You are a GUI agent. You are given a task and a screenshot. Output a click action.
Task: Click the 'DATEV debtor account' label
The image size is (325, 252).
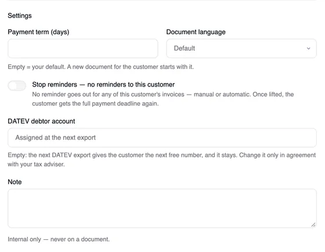point(41,121)
